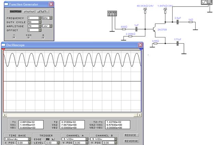
Task: Click the function generator COM terminal
Action: tap(28, 37)
